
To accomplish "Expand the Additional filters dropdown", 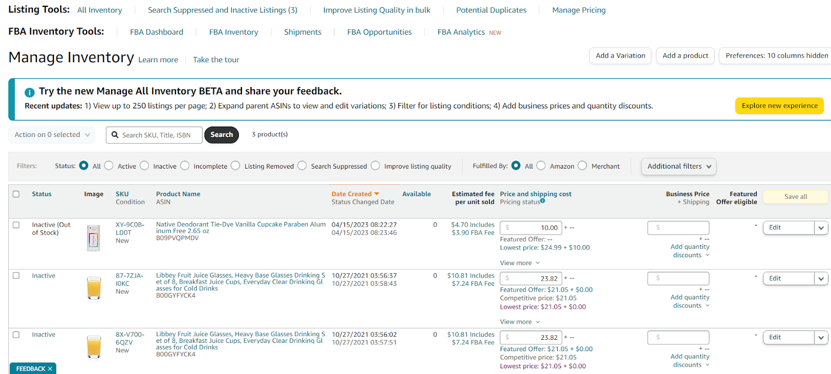I will [679, 167].
